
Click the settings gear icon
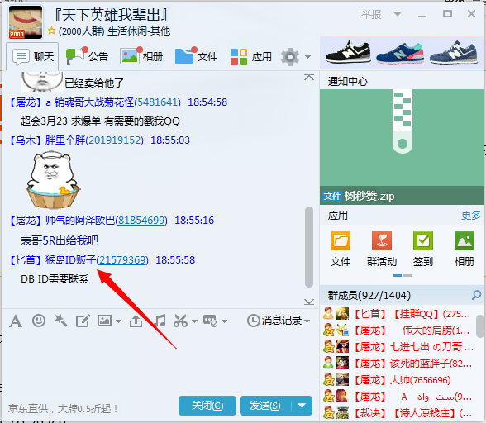(x=290, y=57)
